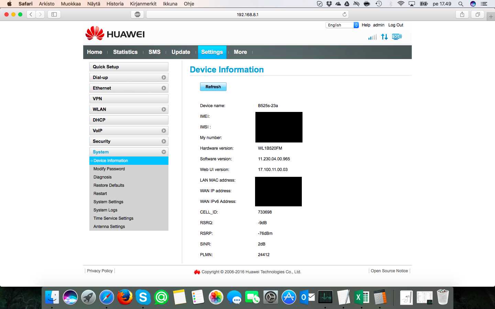Expand the WLAN sidebar section

pyautogui.click(x=129, y=110)
